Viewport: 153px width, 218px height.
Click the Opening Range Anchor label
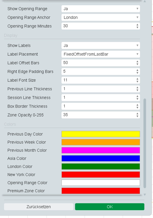[29, 17]
